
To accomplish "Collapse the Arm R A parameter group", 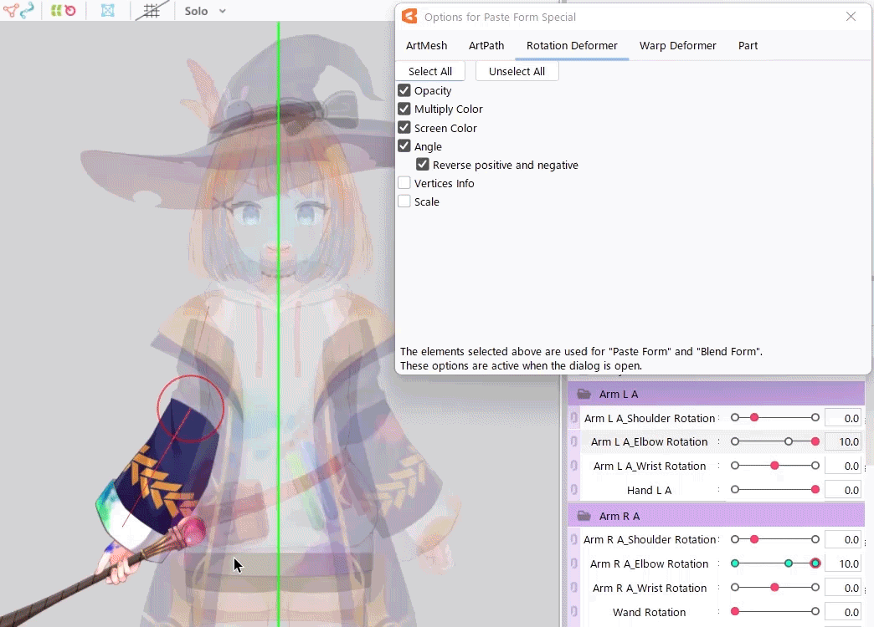I will (584, 516).
